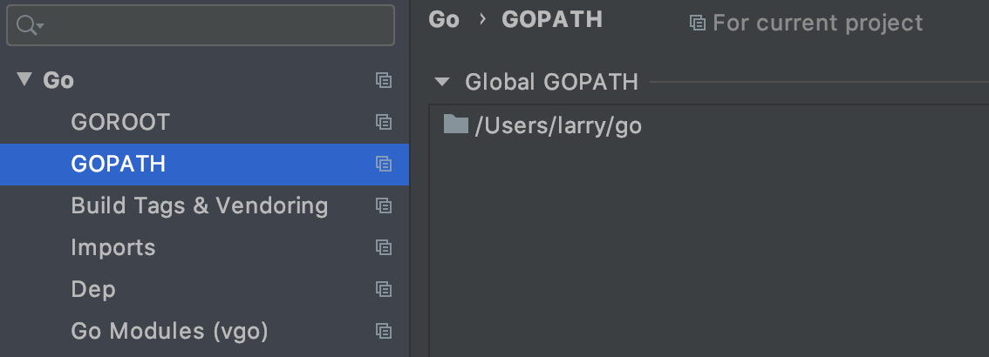Open the GOROOT settings page
Screen dimensions: 989x357
[120, 122]
